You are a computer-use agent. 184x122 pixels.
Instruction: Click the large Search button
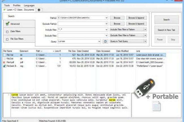(x=167, y=20)
